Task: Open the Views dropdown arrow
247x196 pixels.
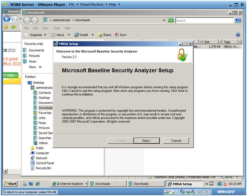Action: click(x=69, y=35)
